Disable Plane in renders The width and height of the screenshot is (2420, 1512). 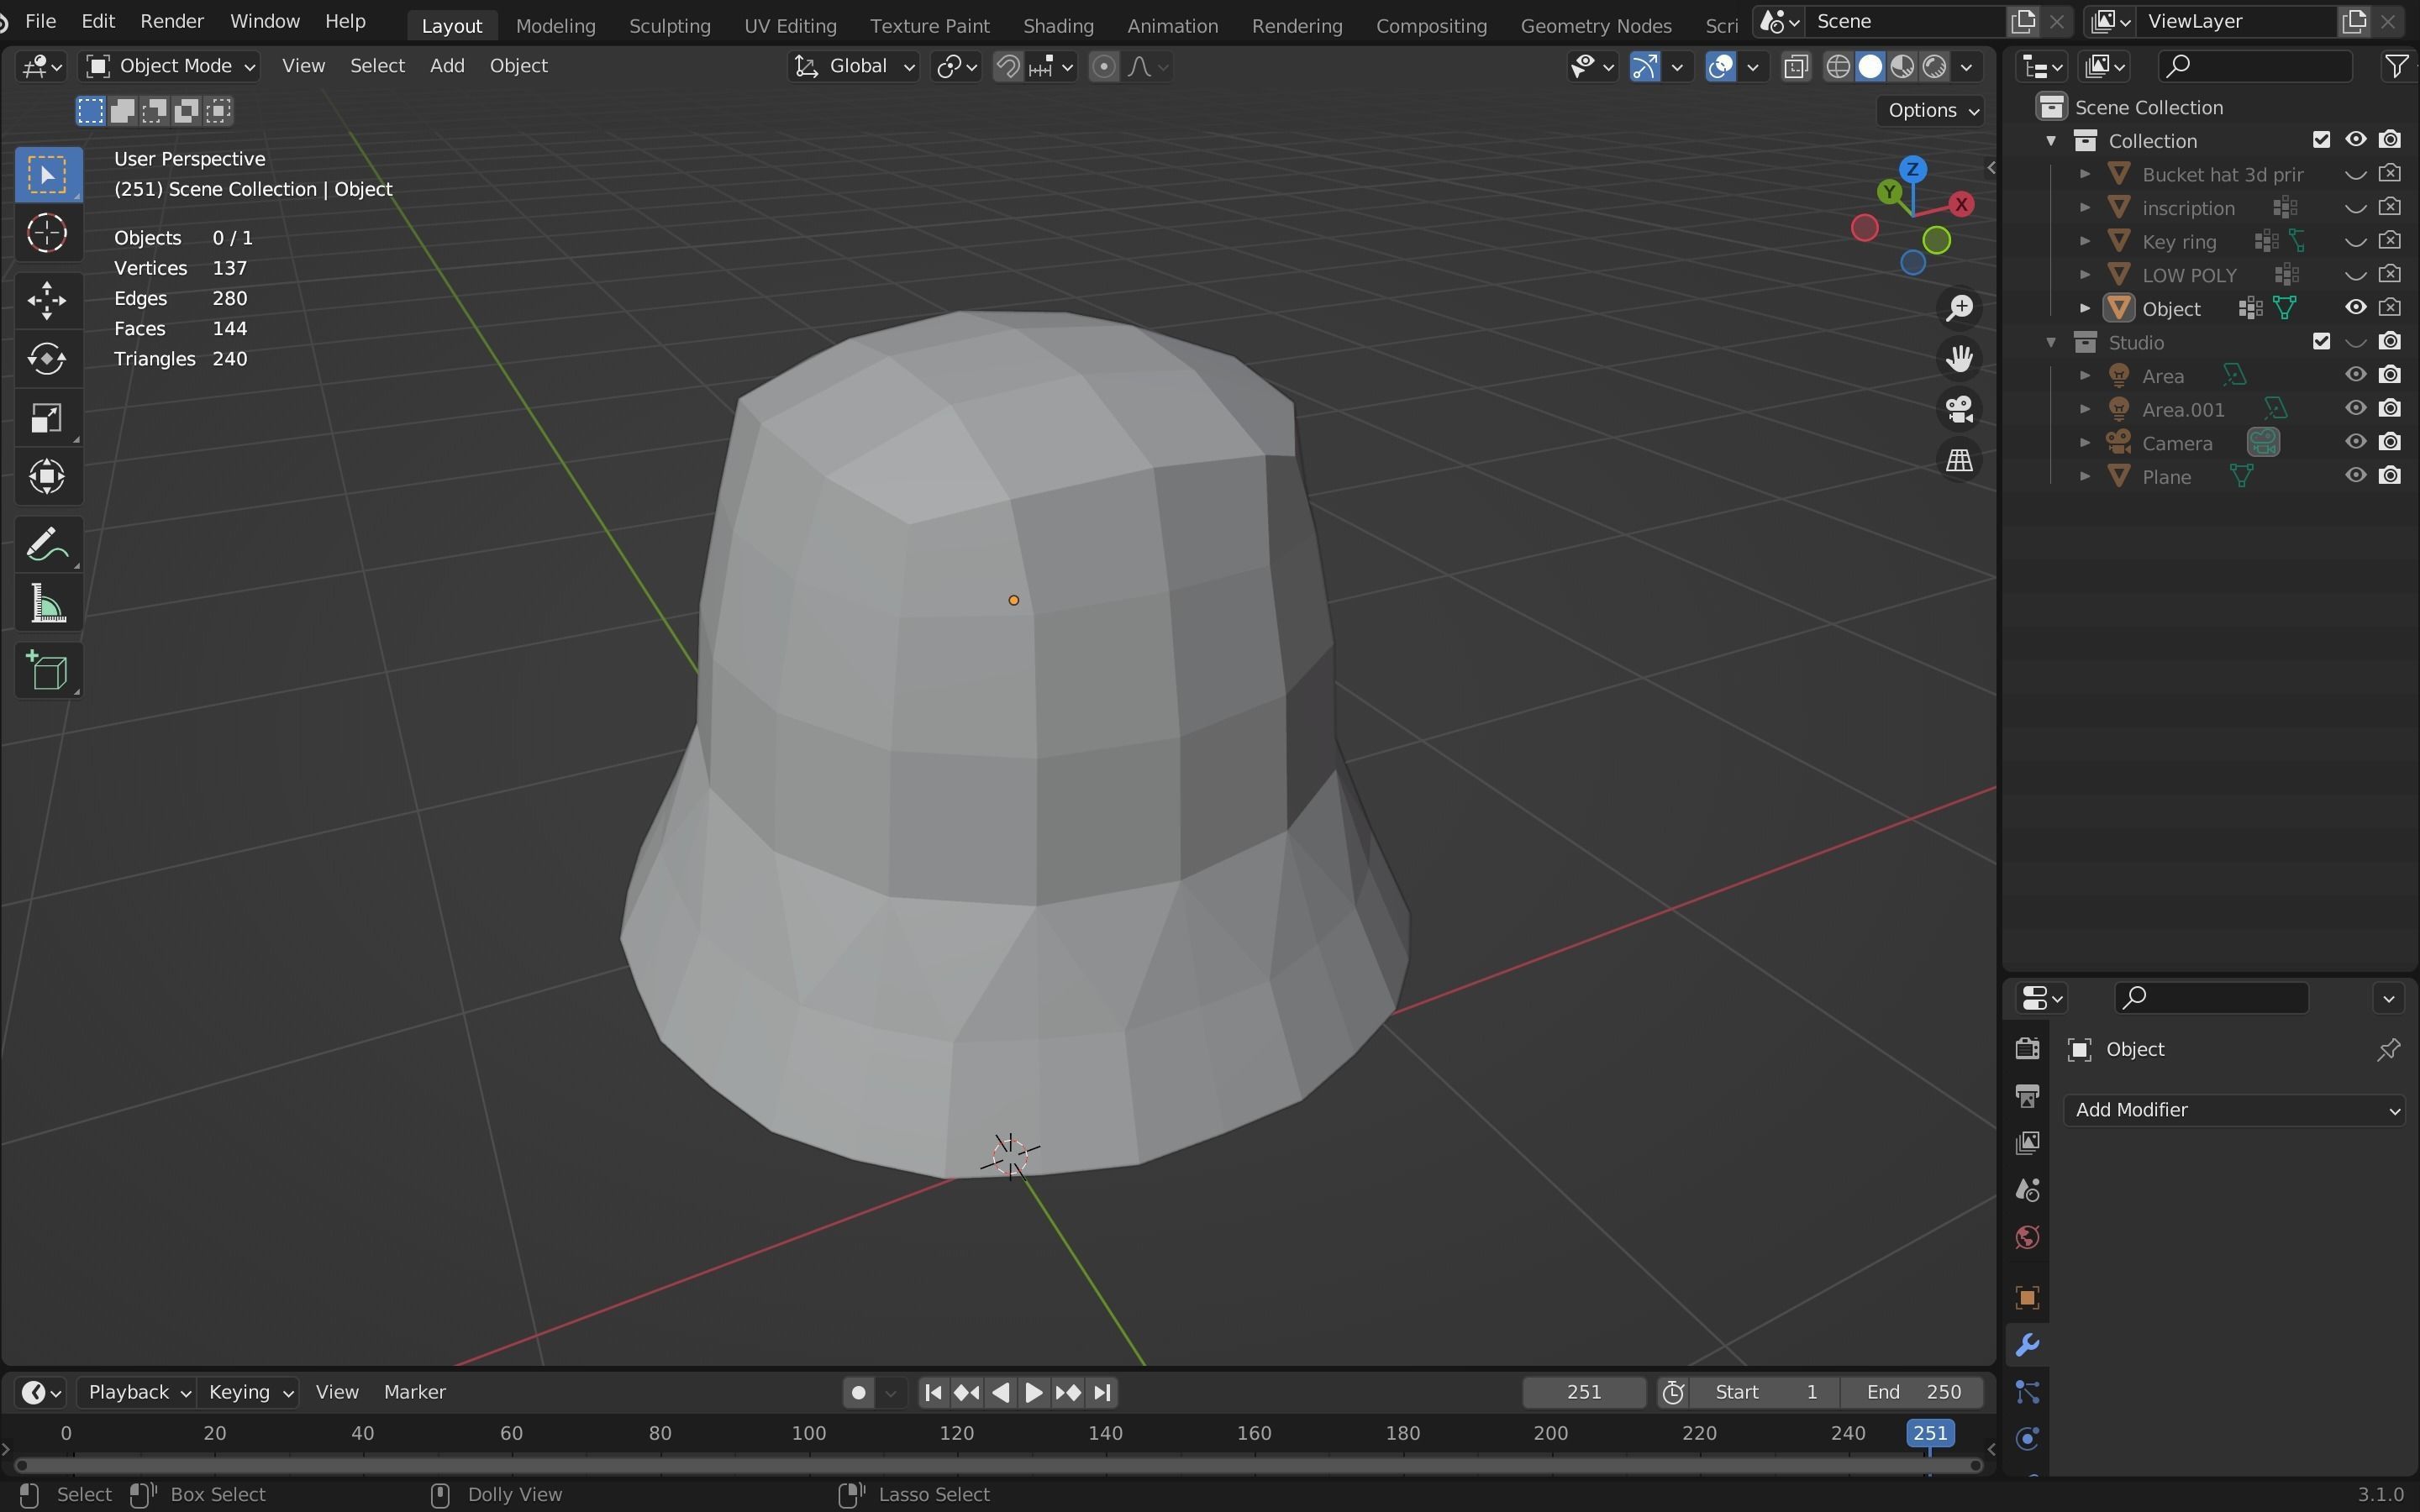[2390, 476]
